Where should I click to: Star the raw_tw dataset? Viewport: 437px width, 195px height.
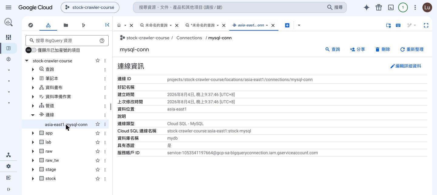[x=98, y=160]
